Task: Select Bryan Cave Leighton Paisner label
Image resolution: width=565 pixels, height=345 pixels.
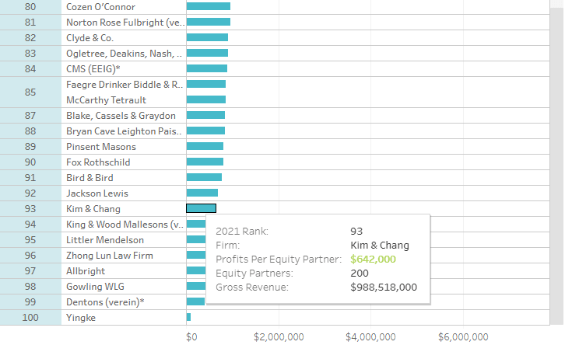Action: (124, 131)
